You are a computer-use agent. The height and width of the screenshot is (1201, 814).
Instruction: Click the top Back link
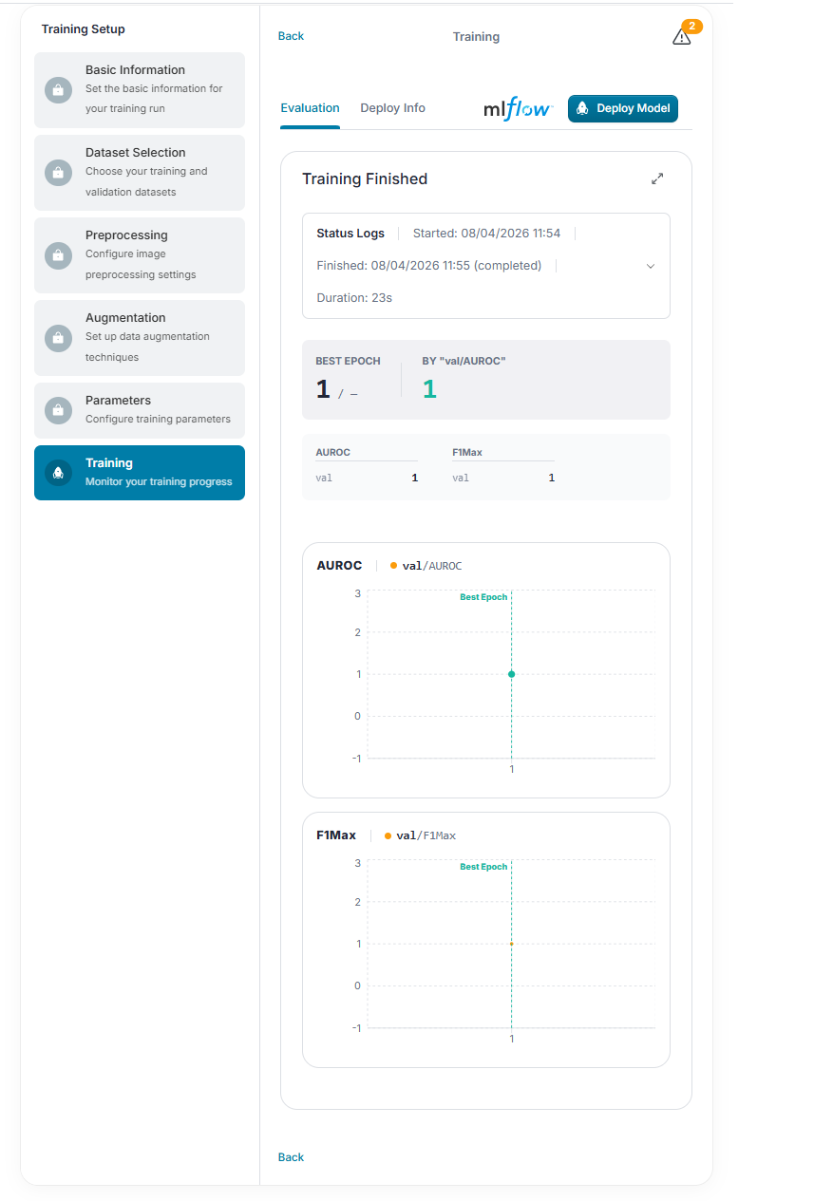tap(291, 36)
